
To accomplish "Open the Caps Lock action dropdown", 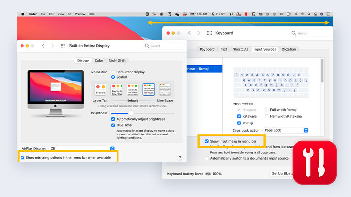I will 285,130.
